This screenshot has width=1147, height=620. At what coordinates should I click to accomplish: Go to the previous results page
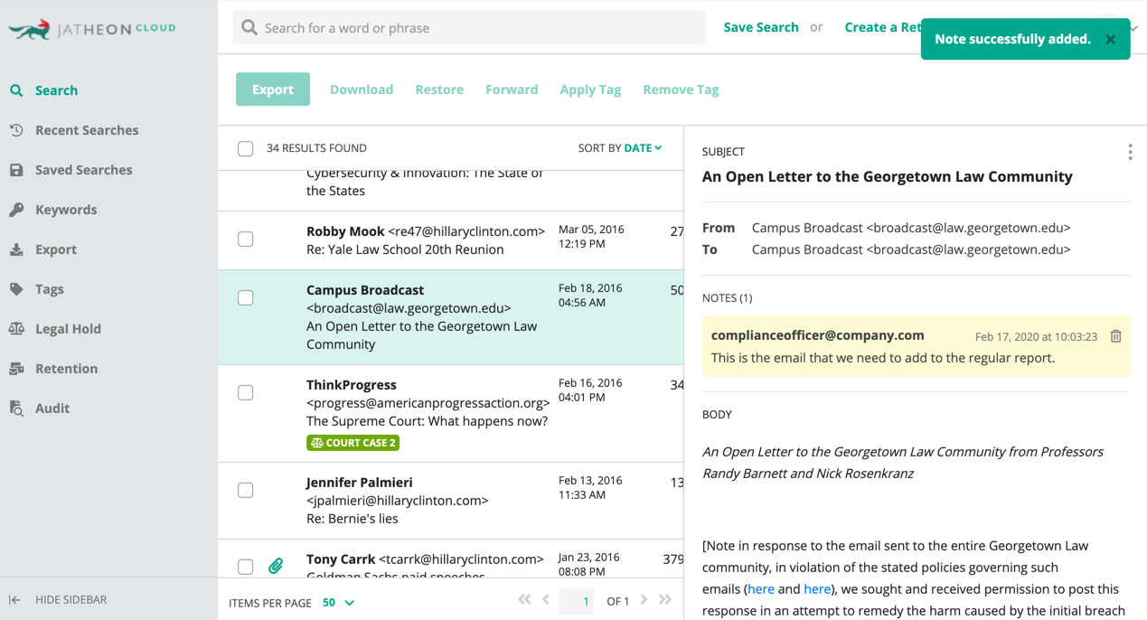(546, 599)
